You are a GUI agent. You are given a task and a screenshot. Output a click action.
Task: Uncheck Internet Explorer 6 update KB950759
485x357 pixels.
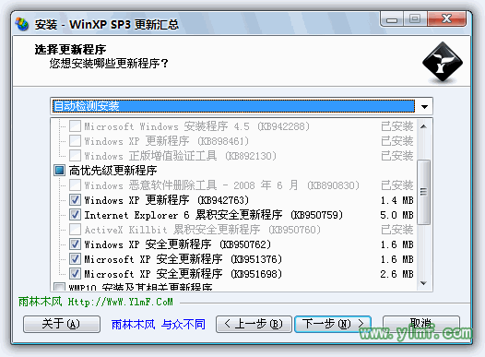75,215
